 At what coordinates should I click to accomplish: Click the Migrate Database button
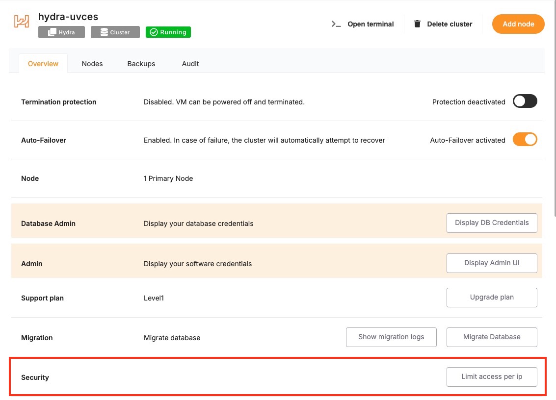[492, 337]
